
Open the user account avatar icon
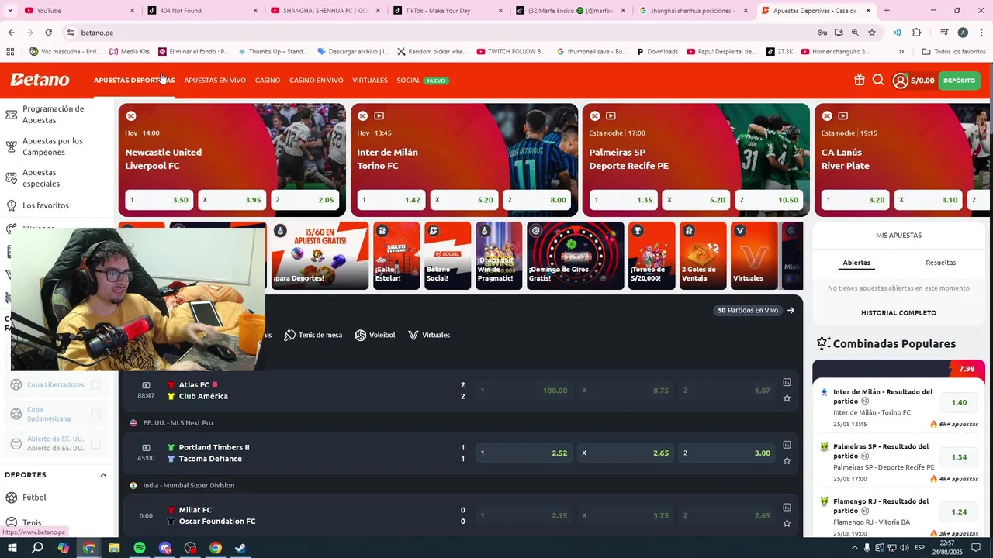pos(900,81)
